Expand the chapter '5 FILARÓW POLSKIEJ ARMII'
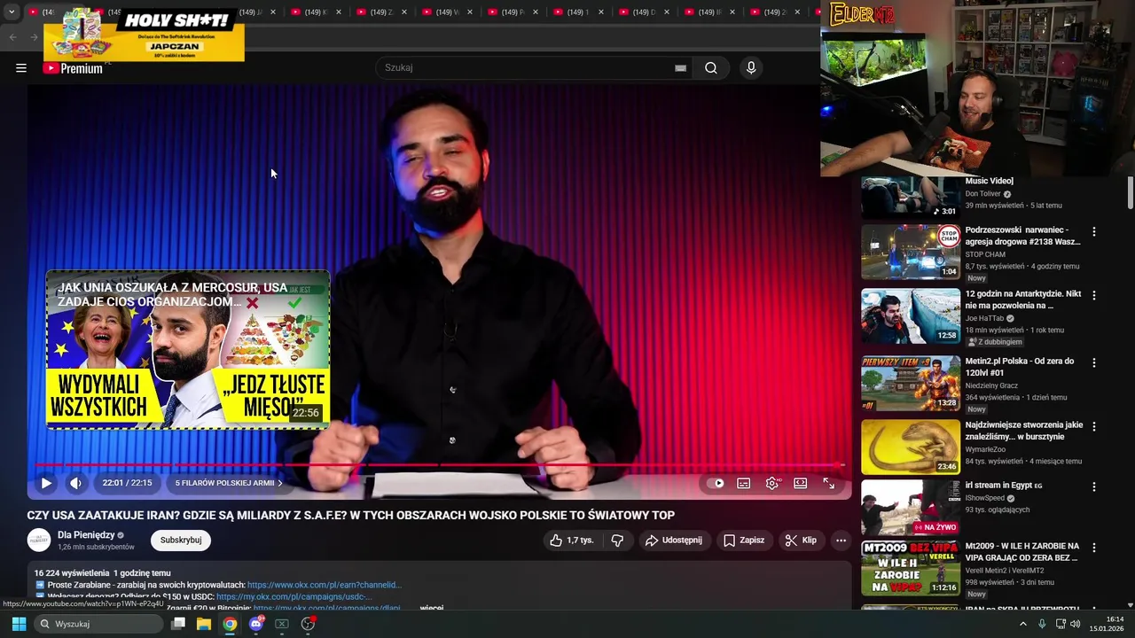Viewport: 1135px width, 638px height. [229, 483]
